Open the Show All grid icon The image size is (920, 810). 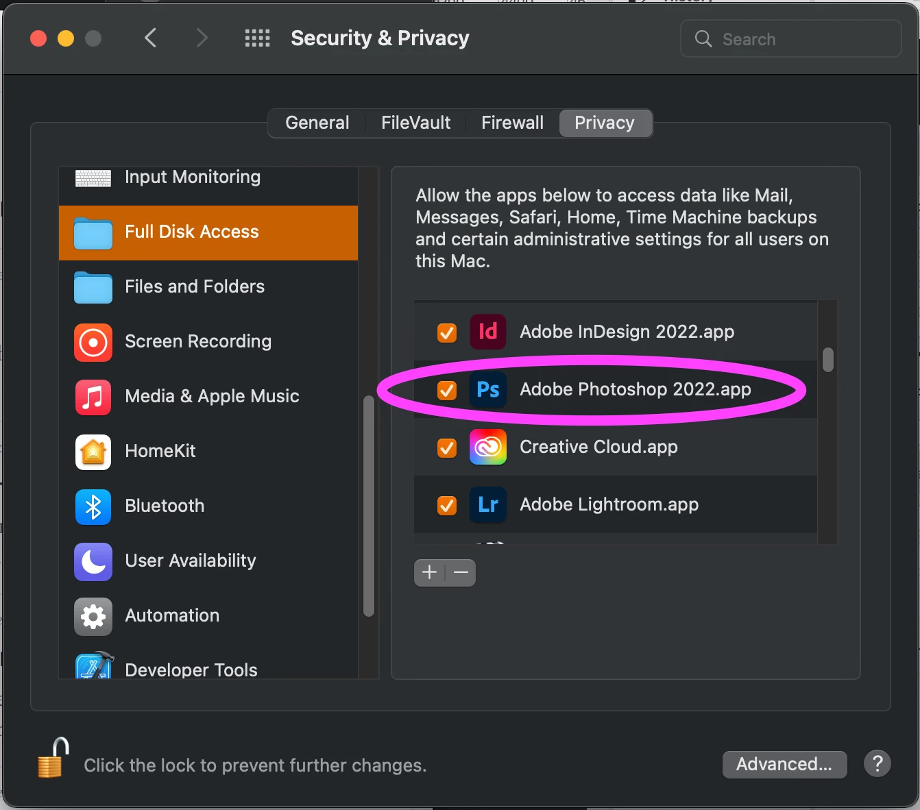click(x=258, y=38)
